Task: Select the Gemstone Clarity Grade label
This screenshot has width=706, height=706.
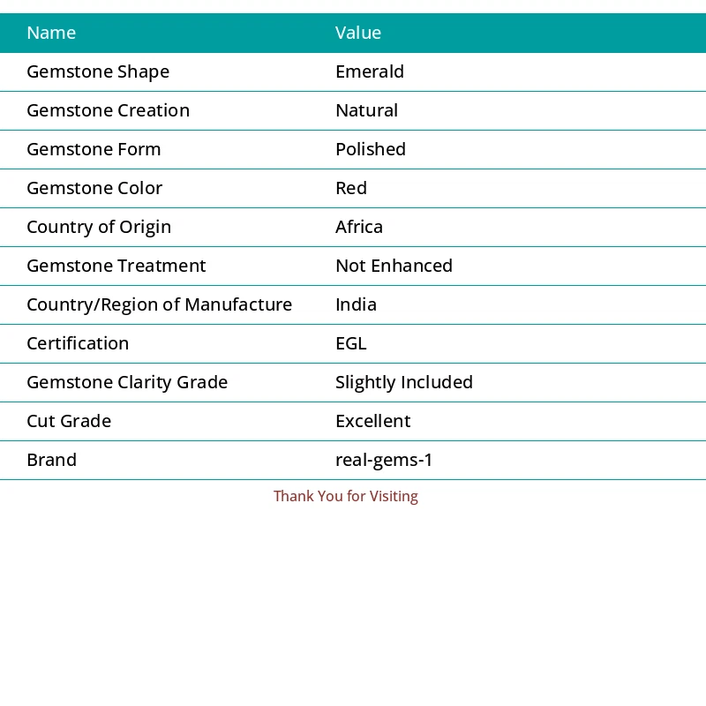Action: [x=127, y=382]
